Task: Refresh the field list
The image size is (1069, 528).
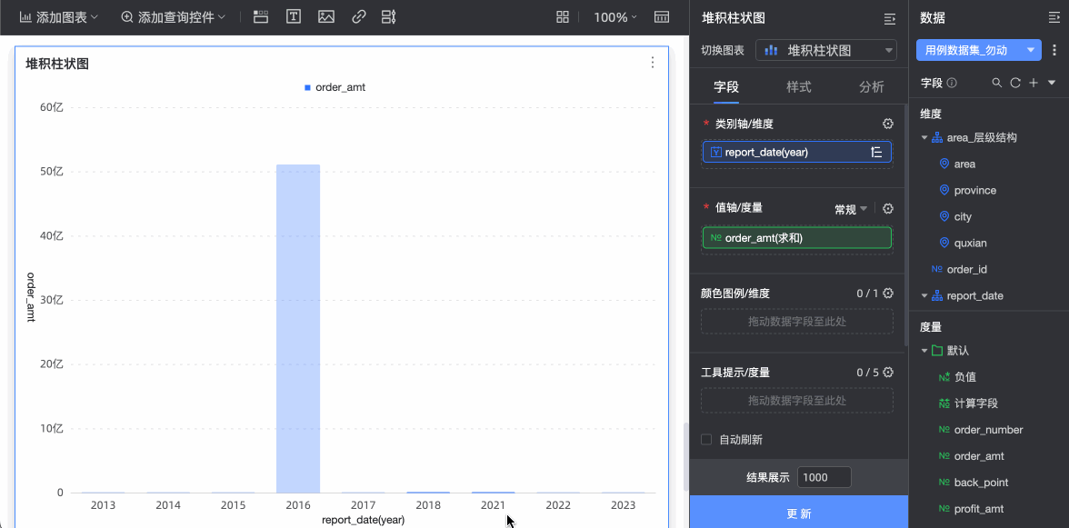Action: point(1015,83)
